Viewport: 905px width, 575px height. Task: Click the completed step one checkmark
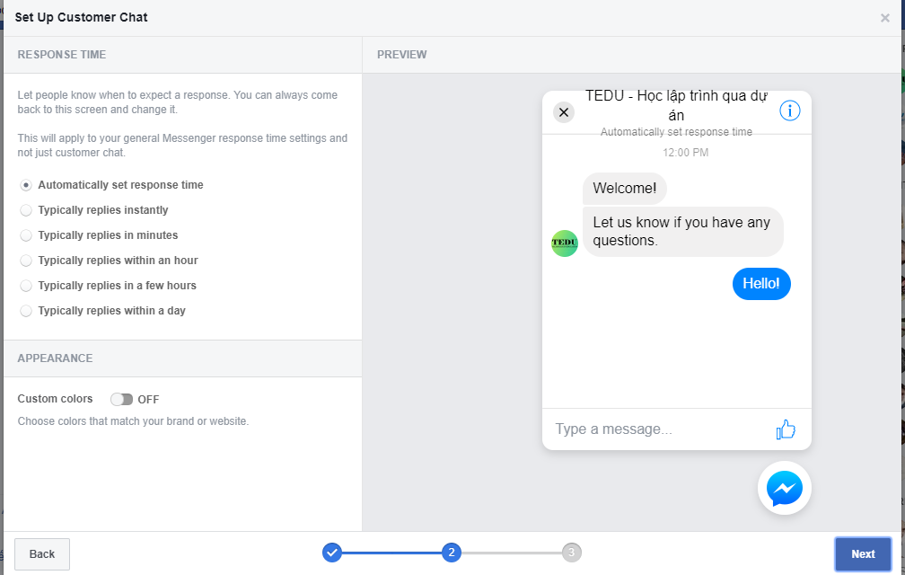pos(332,553)
